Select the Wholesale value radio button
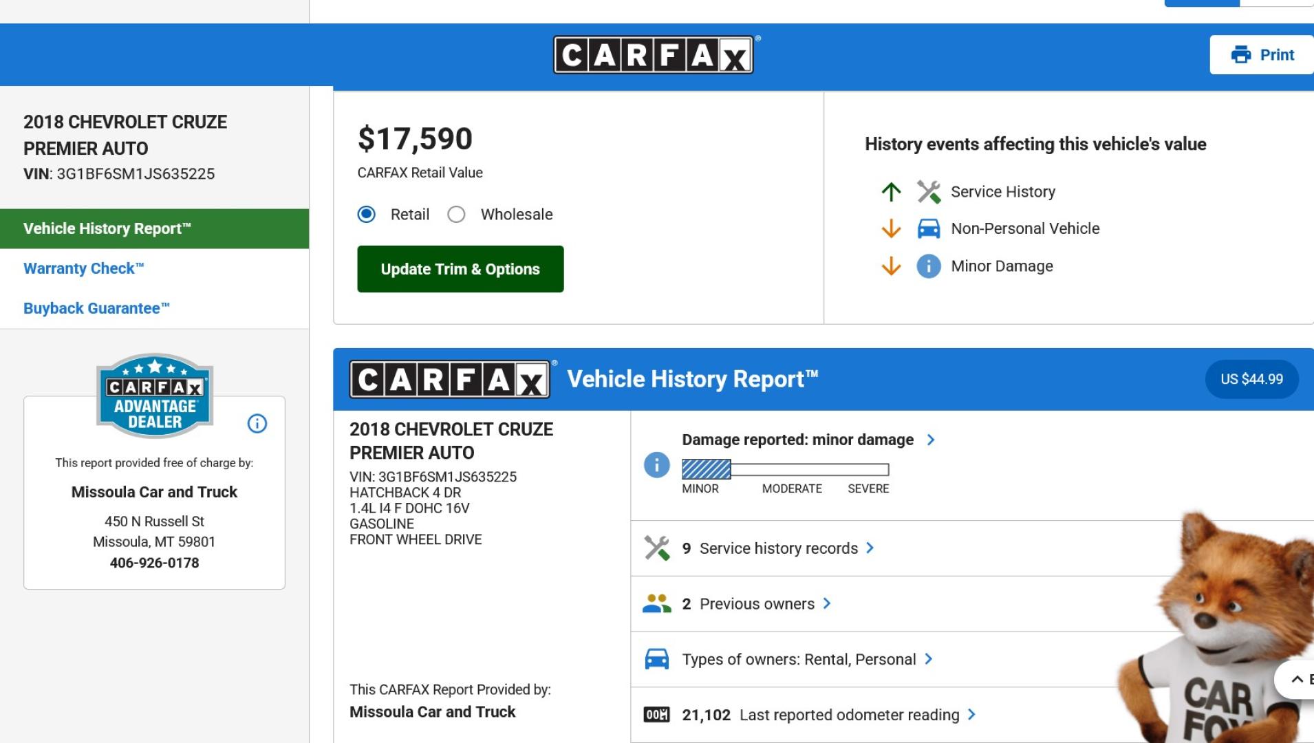1314x743 pixels. point(456,215)
